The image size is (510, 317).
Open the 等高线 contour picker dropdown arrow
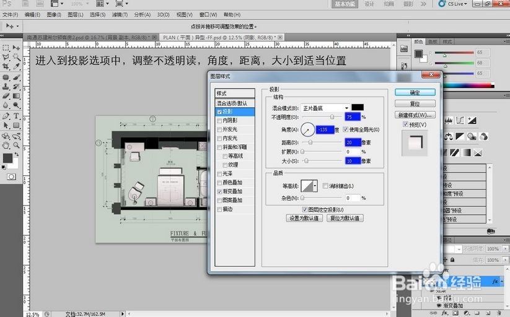point(315,186)
